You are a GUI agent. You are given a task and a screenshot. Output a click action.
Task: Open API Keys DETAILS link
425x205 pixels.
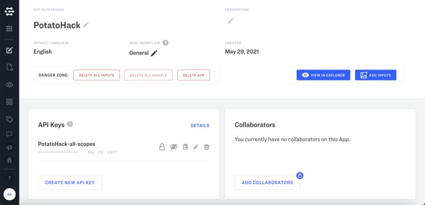[x=200, y=126]
